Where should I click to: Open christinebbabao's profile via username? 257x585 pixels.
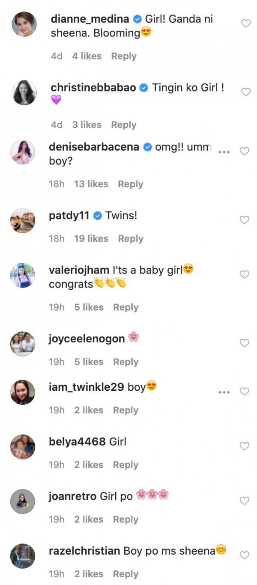coord(93,88)
